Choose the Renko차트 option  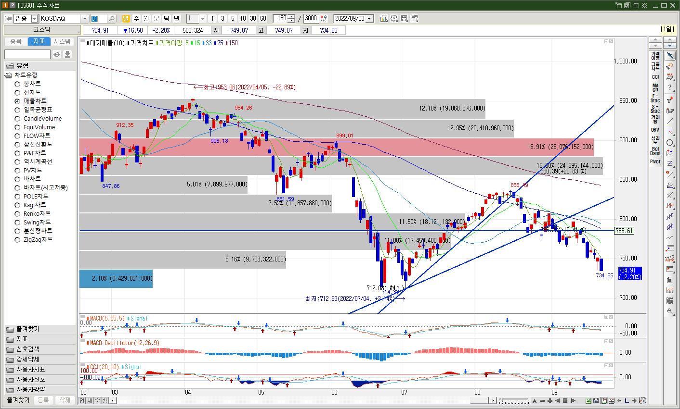pyautogui.click(x=17, y=213)
